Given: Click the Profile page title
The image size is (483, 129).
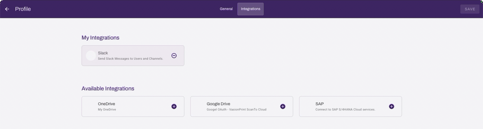Looking at the screenshot, I should click(x=23, y=9).
